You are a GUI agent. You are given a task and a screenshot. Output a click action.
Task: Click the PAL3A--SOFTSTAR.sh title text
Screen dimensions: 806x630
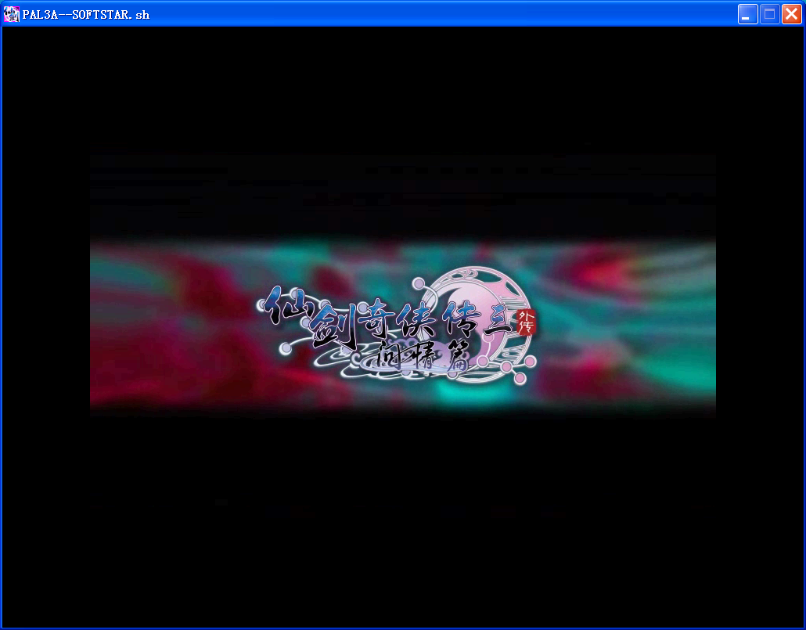(86, 14)
